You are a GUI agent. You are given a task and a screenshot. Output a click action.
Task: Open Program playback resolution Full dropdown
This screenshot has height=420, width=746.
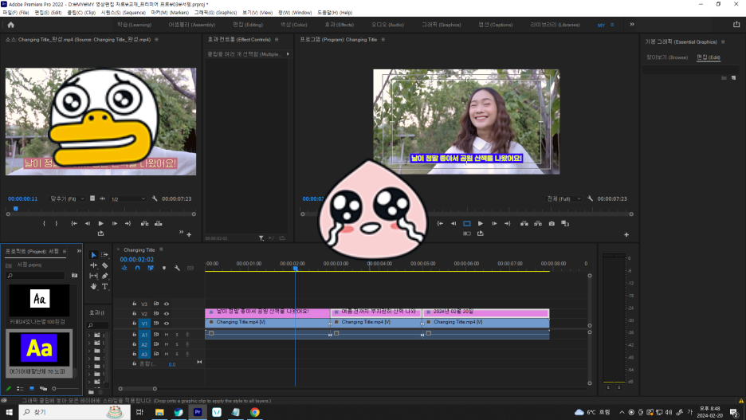click(x=563, y=198)
